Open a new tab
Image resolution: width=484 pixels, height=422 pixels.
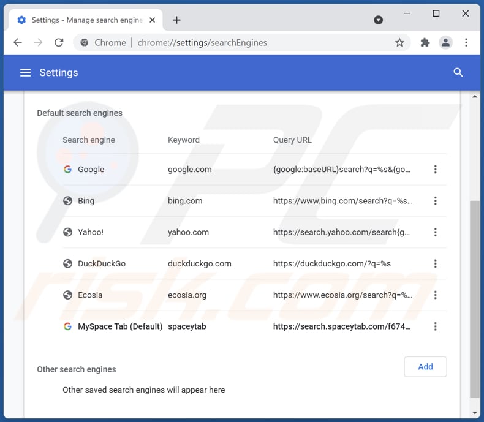pos(176,20)
